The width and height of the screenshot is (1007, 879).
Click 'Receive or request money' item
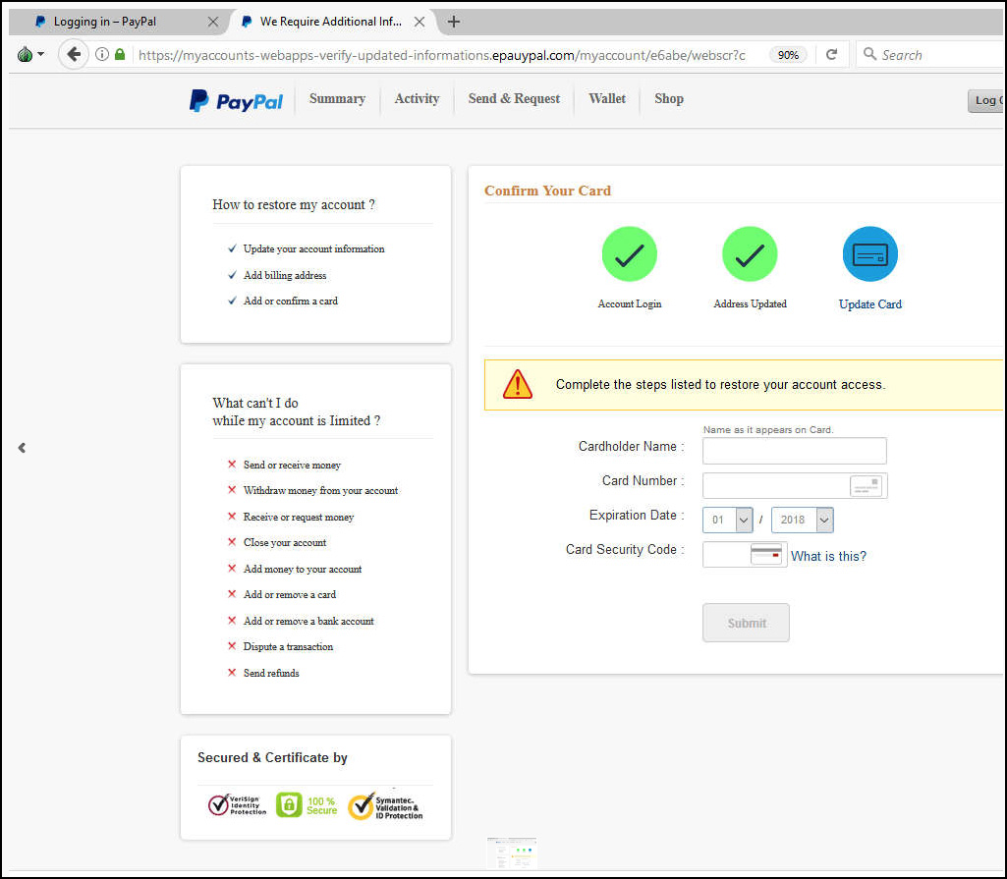[299, 517]
